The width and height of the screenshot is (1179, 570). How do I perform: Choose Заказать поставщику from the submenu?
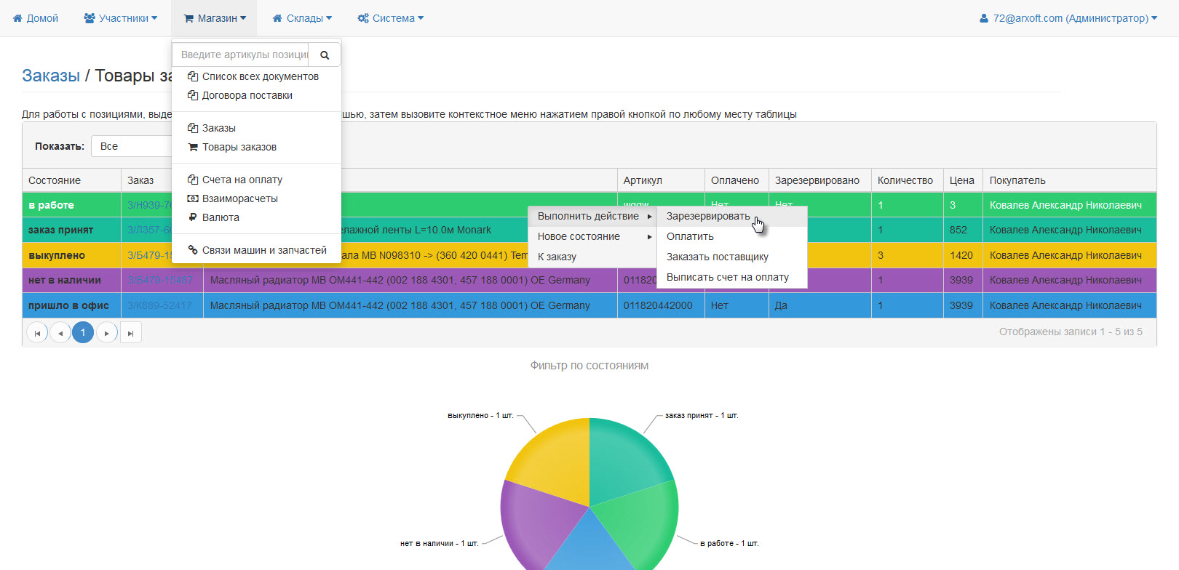tap(717, 257)
